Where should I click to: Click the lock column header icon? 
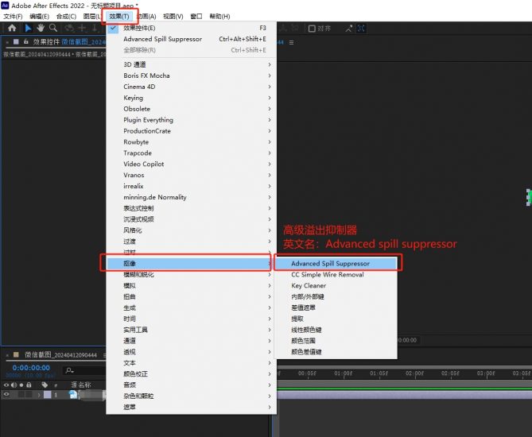[29, 385]
